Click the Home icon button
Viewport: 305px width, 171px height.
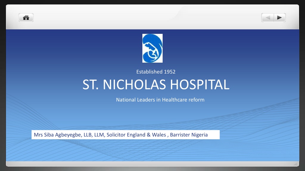(x=26, y=18)
